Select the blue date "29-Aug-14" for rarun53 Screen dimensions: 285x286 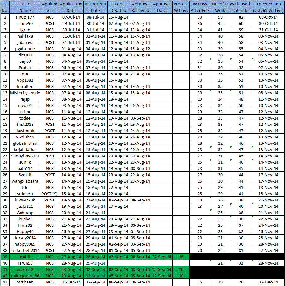pos(95,263)
